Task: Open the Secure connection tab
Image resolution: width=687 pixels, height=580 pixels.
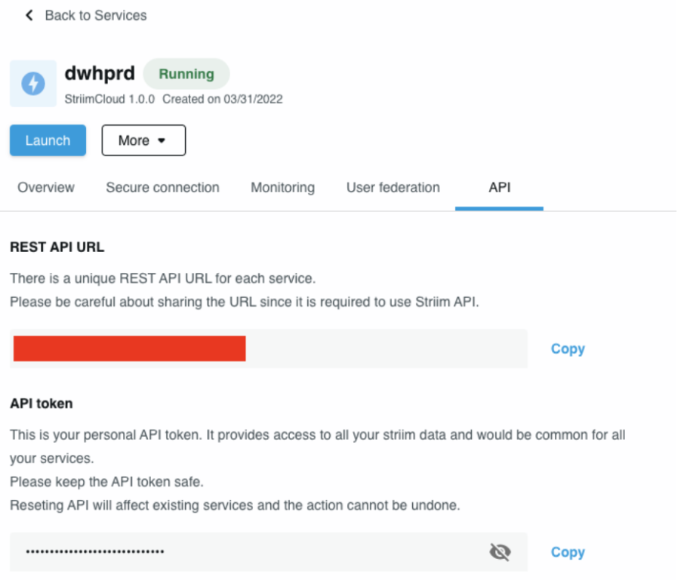Action: [x=162, y=187]
